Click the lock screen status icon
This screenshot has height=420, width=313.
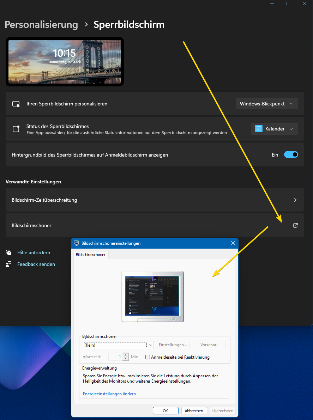point(16,129)
